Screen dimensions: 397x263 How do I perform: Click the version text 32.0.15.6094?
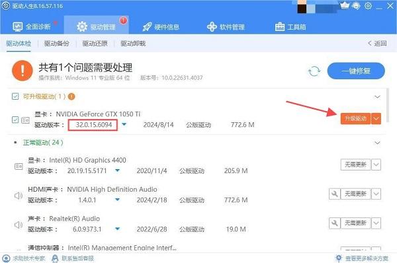[94, 125]
